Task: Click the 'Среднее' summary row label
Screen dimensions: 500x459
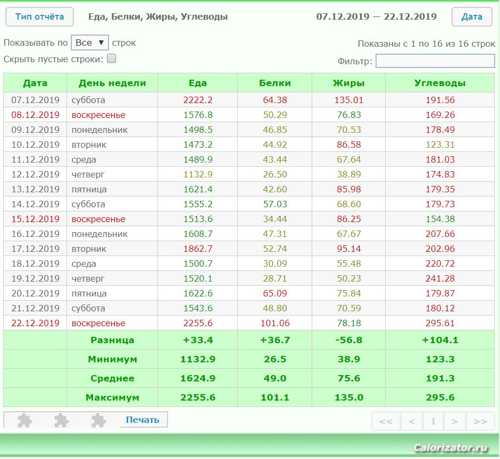Action: point(112,378)
